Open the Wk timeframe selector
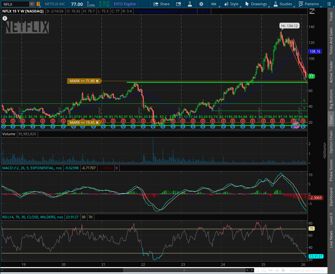This screenshot has height=274, width=335. (x=214, y=4)
